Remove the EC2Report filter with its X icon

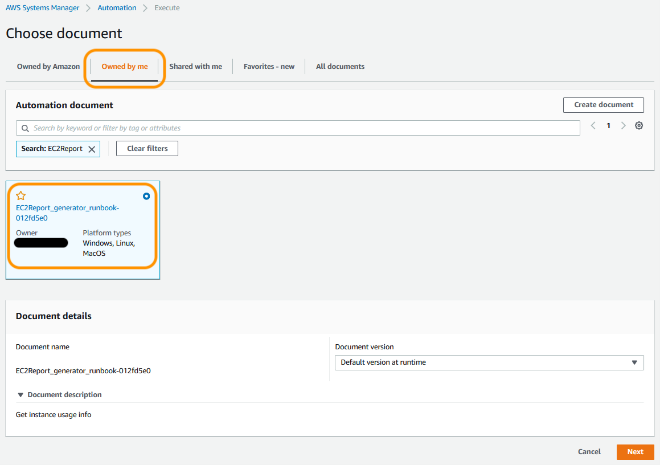92,149
